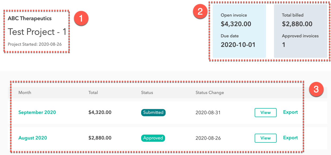331x155 pixels.
Task: Click the red annotation badge number 1
Action: [81, 19]
